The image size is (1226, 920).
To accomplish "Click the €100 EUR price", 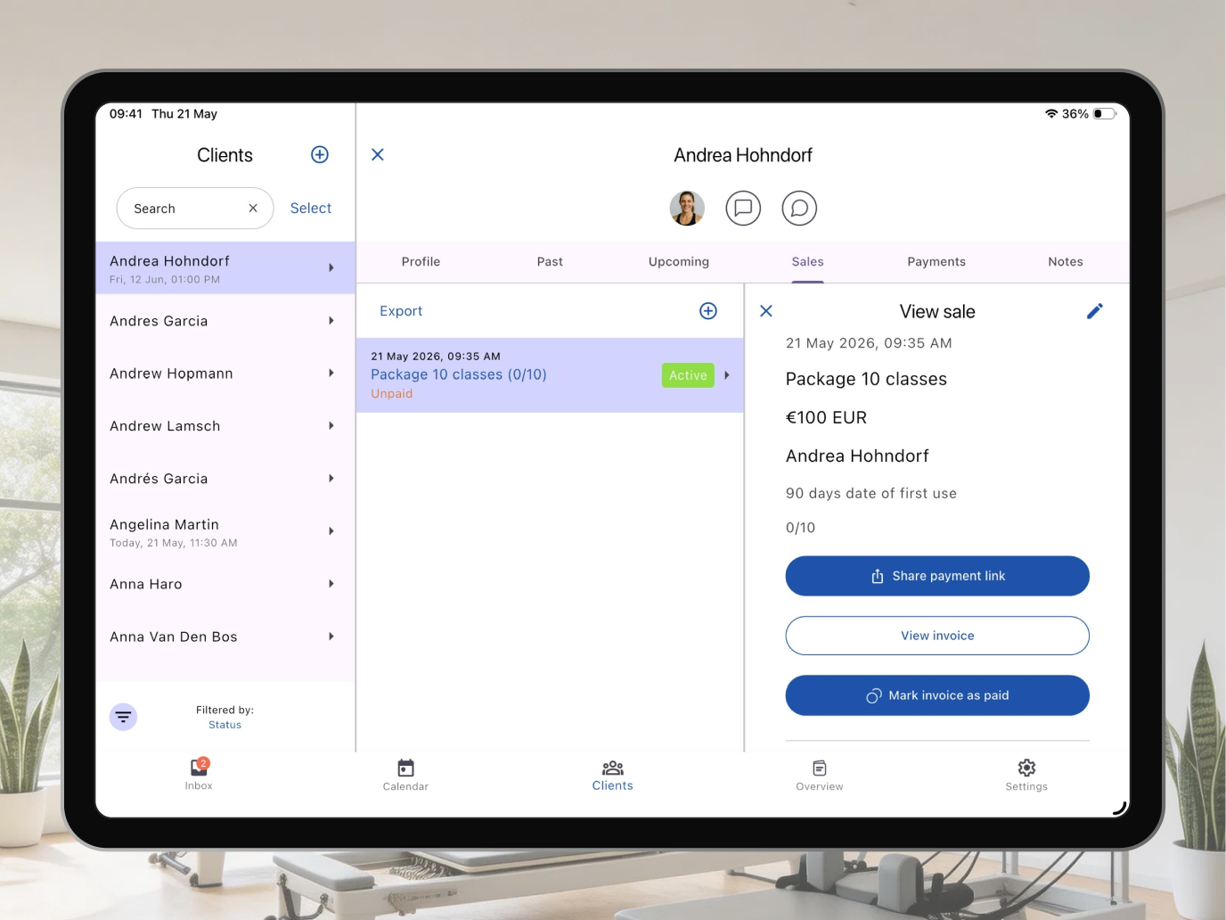I will pos(826,417).
